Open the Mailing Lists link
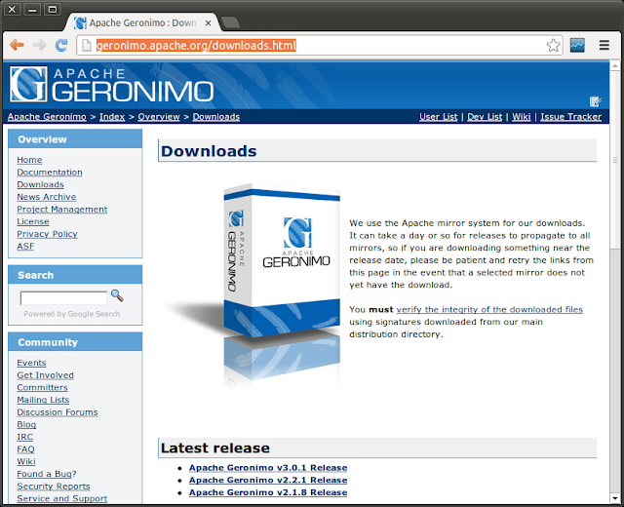This screenshot has width=624, height=507. point(43,400)
